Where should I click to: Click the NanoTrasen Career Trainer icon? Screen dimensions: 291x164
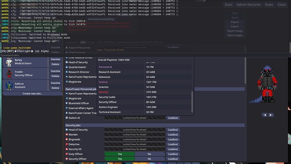[67, 113]
